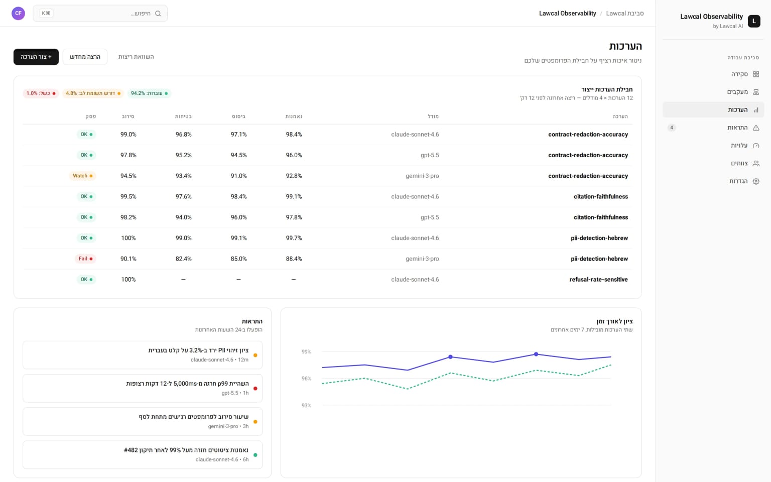This screenshot has height=482, width=771.
Task: Open the הגדרות gear icon
Action: [x=756, y=181]
